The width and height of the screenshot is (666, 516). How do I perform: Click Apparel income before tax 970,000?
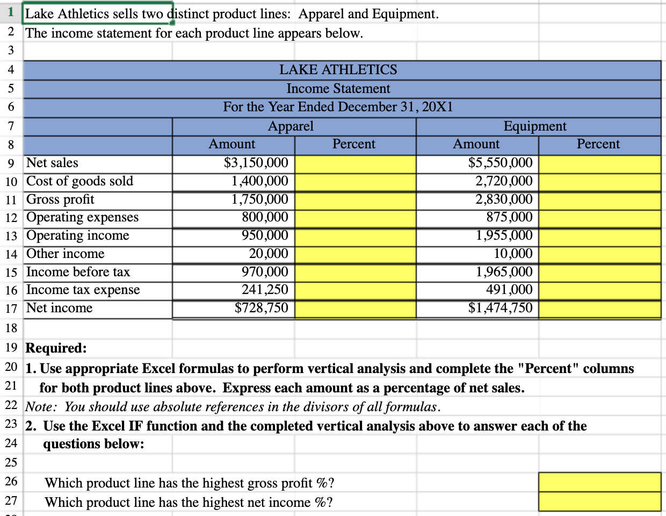pos(234,273)
